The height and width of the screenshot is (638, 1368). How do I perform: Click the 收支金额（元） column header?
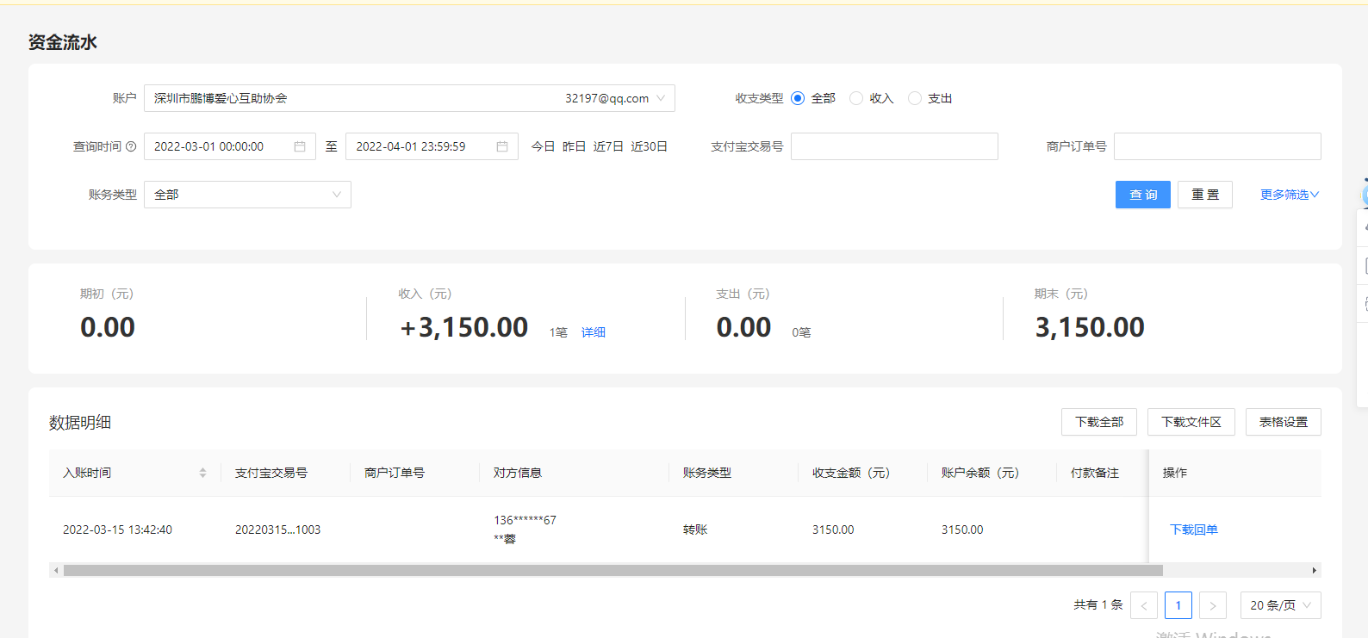pyautogui.click(x=851, y=473)
